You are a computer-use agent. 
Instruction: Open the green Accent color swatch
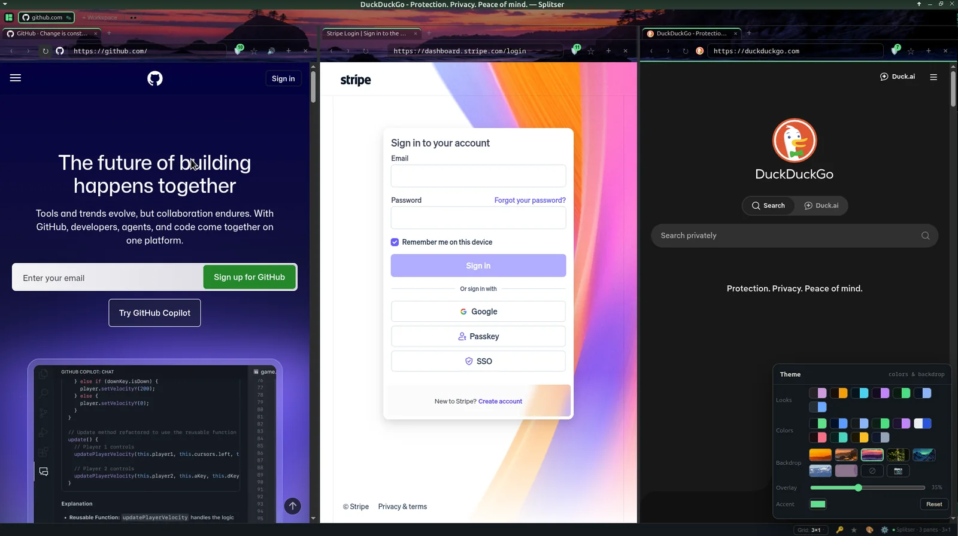pos(818,504)
